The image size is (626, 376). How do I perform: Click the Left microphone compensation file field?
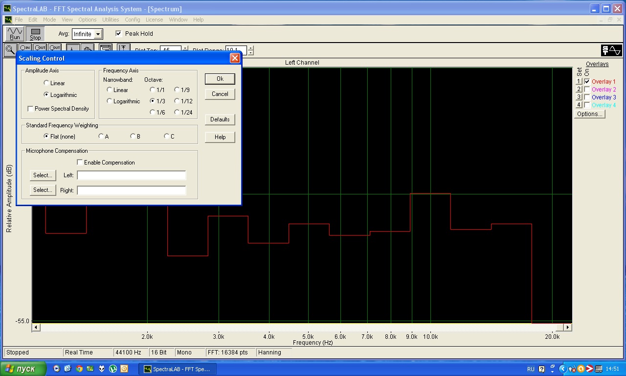point(131,175)
